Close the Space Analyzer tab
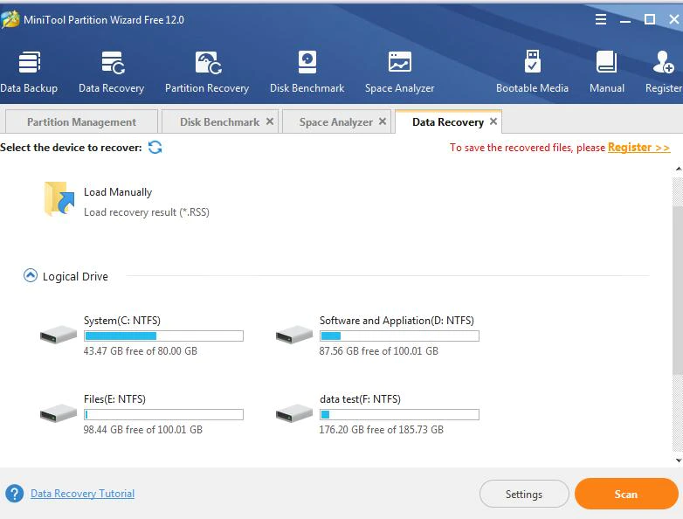Viewport: 683px width, 519px height. [x=383, y=121]
